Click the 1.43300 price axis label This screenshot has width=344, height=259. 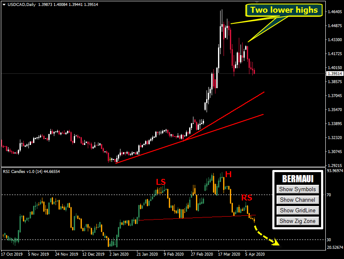click(x=335, y=40)
